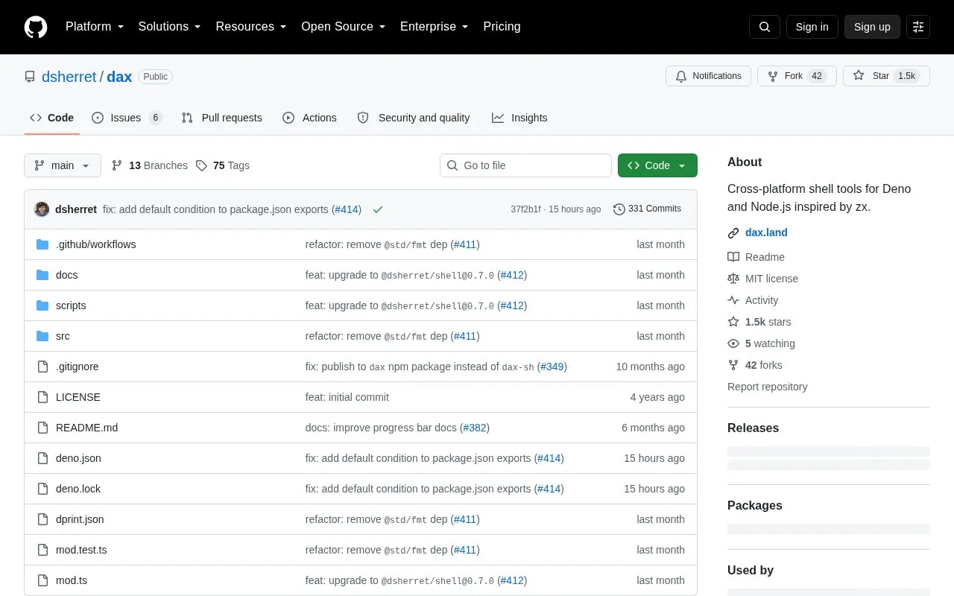
Task: Open the LICENSE file
Action: pyautogui.click(x=78, y=397)
